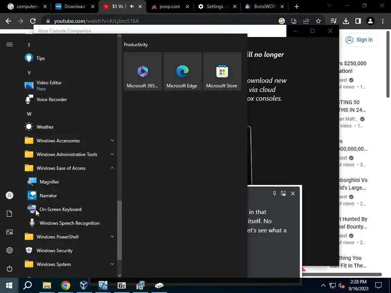Open Pictures icon in Start sidebar
The height and width of the screenshot is (293, 391).
(10, 232)
